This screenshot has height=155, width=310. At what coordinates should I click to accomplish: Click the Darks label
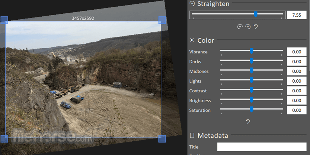click(x=195, y=62)
